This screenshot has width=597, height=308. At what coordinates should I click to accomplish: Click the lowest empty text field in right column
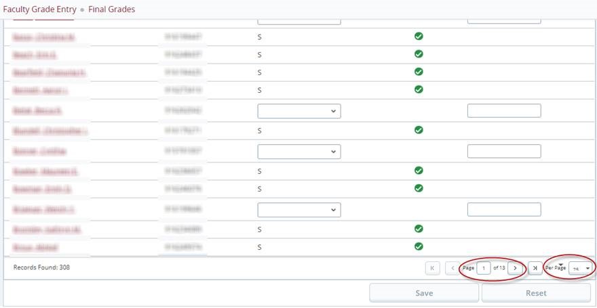(x=504, y=210)
